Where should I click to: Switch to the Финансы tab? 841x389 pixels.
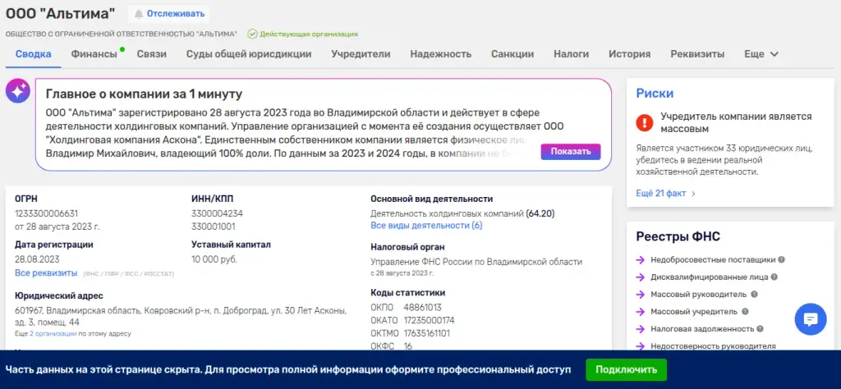coord(94,54)
